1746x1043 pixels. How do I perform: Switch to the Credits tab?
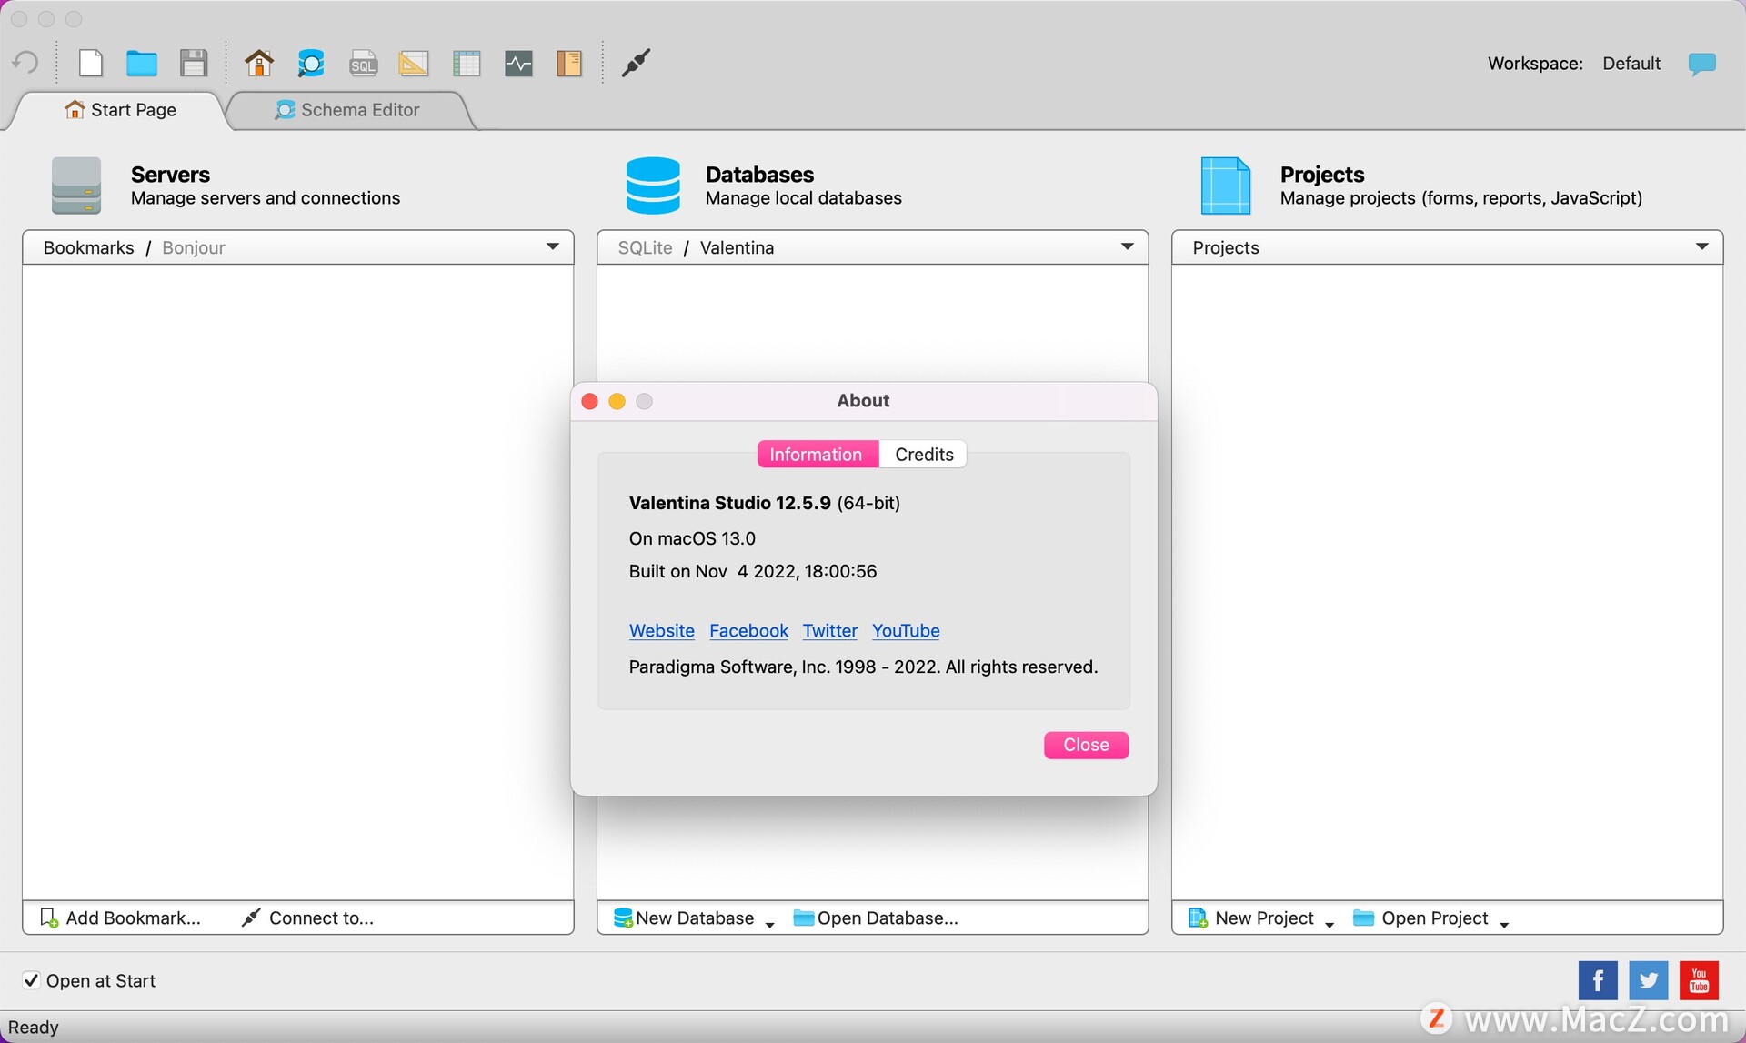click(923, 455)
